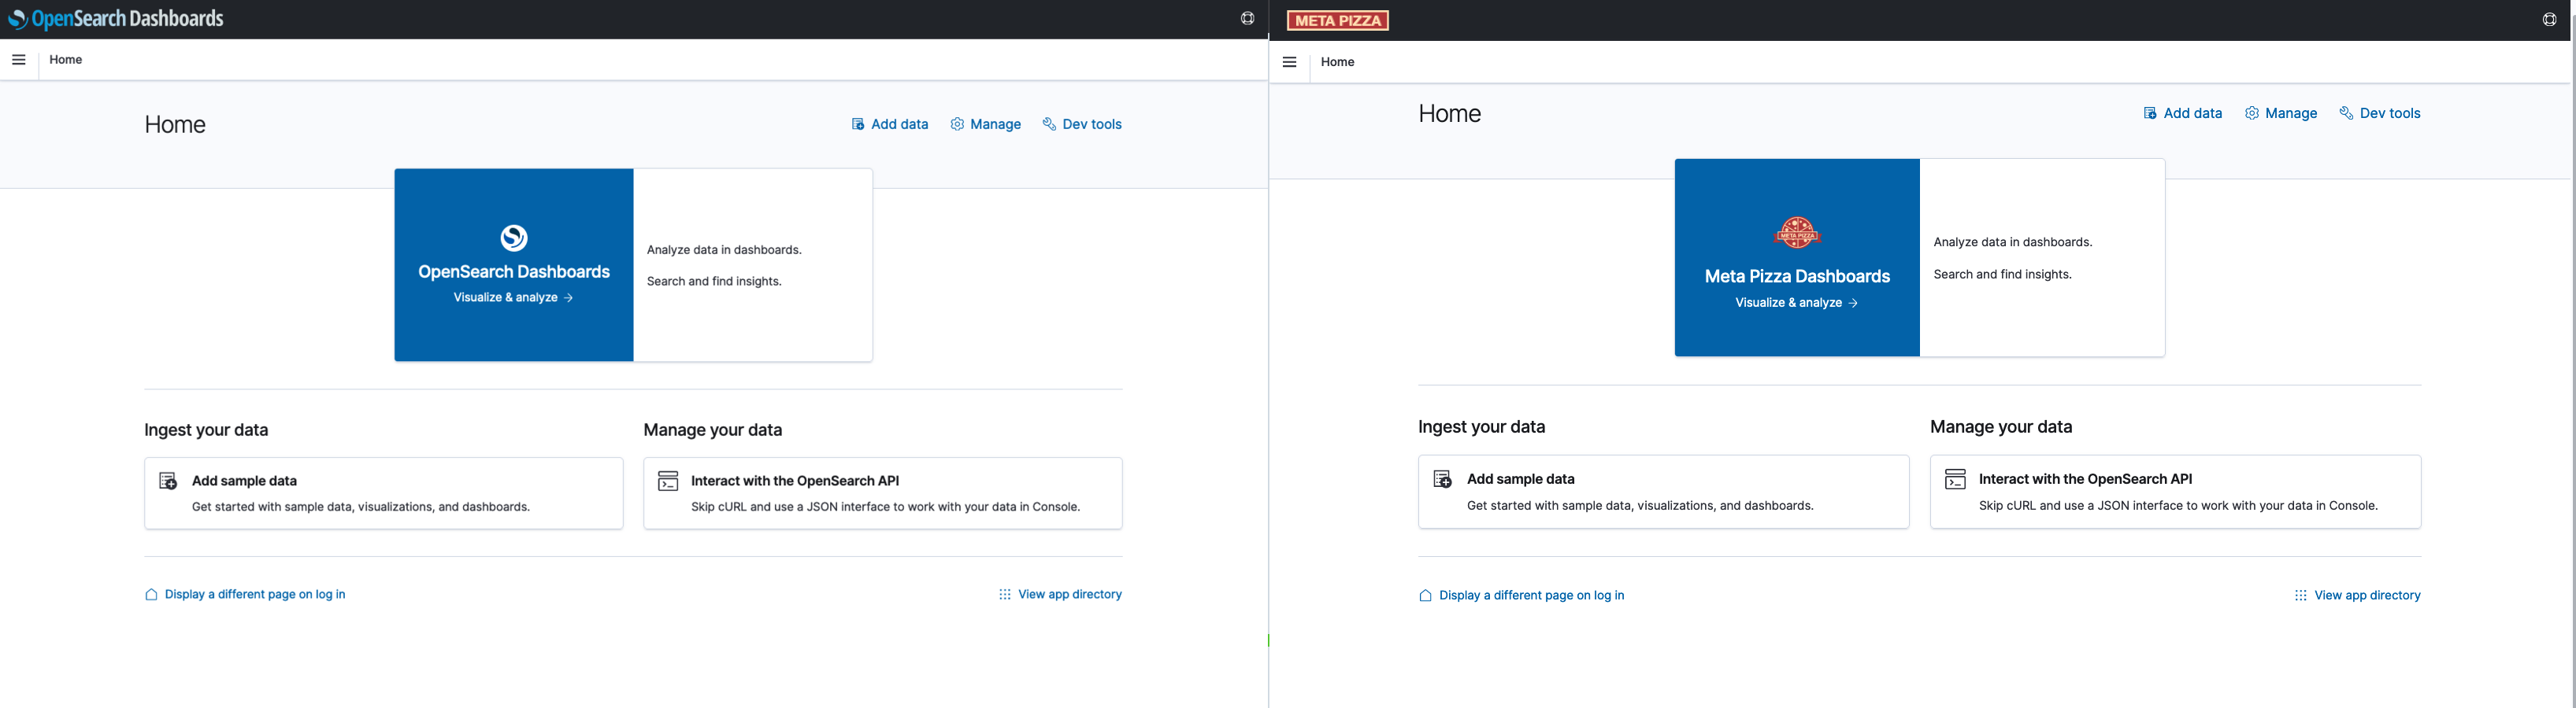Open the help icon in the OpenSearch Dashboards header
The width and height of the screenshot is (2576, 708).
pyautogui.click(x=1247, y=18)
